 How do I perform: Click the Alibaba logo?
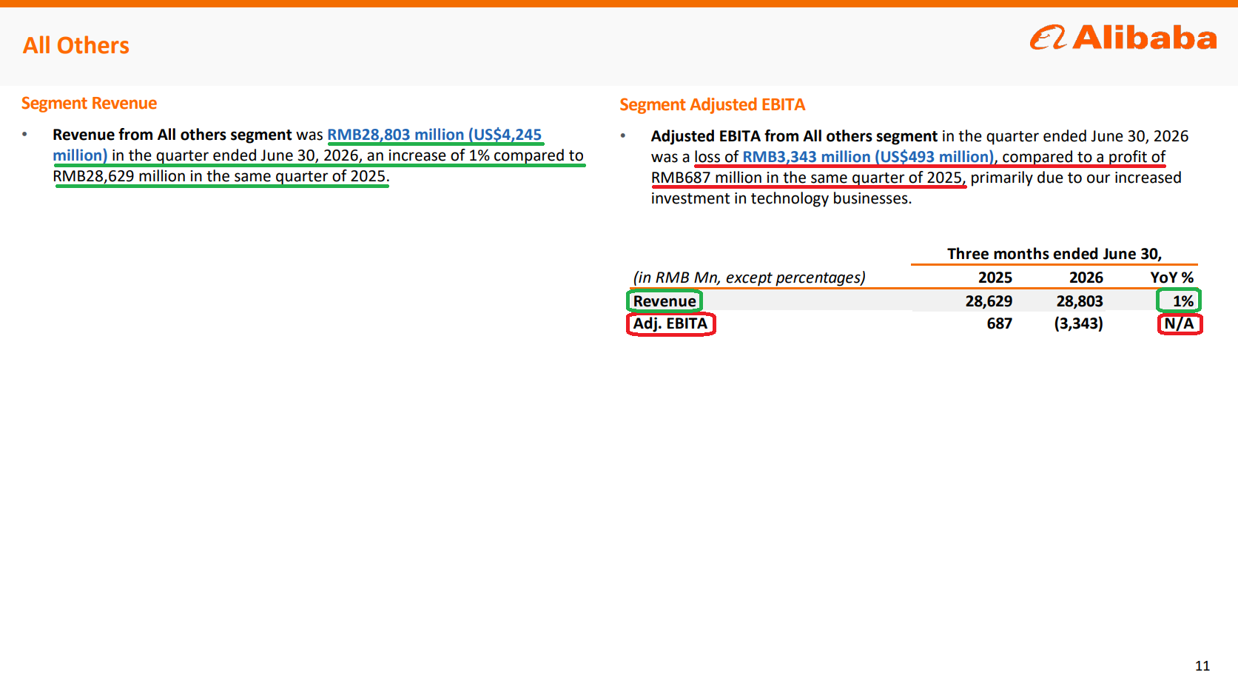click(x=1123, y=38)
